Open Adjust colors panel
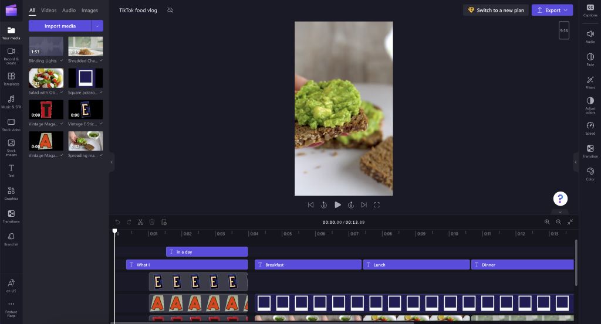Image resolution: width=601 pixels, height=324 pixels. (590, 105)
